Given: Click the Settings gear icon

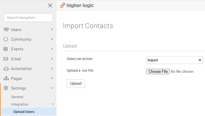Looking at the screenshot, I should 6,88.
